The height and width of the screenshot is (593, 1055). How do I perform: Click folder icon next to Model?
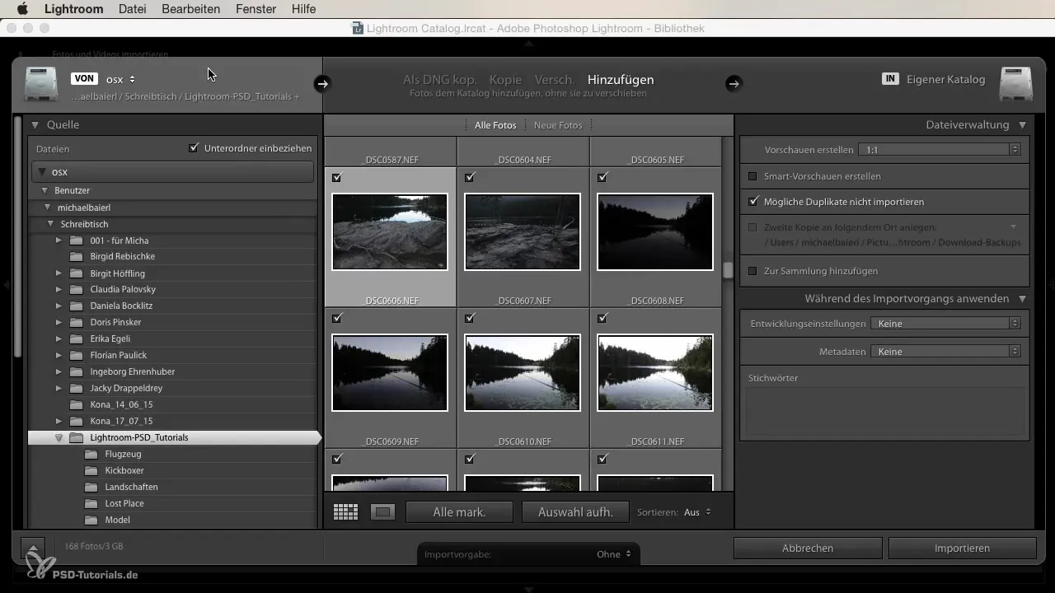(91, 520)
